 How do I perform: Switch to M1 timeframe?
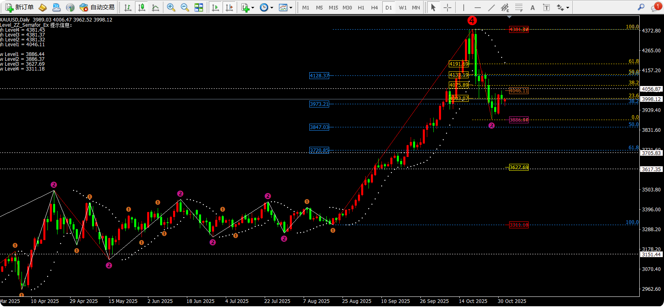(x=306, y=7)
